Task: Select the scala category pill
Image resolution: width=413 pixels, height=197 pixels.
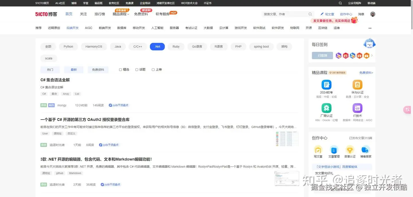Action: click(x=49, y=58)
